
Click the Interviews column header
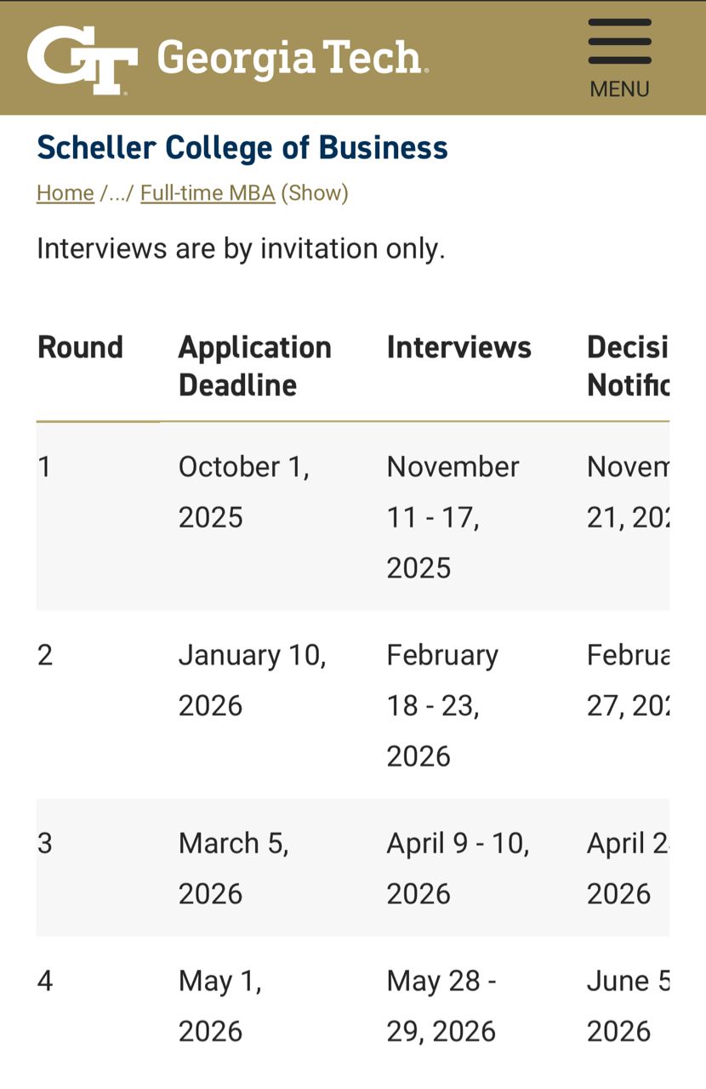[x=458, y=347]
